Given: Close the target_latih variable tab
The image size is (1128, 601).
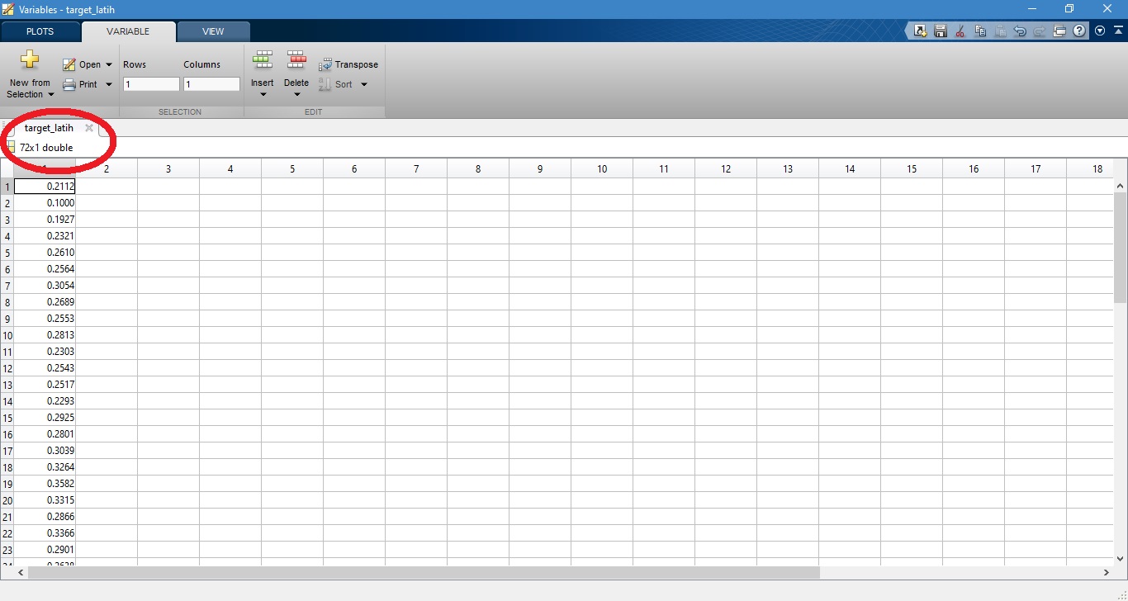Looking at the screenshot, I should tap(89, 128).
